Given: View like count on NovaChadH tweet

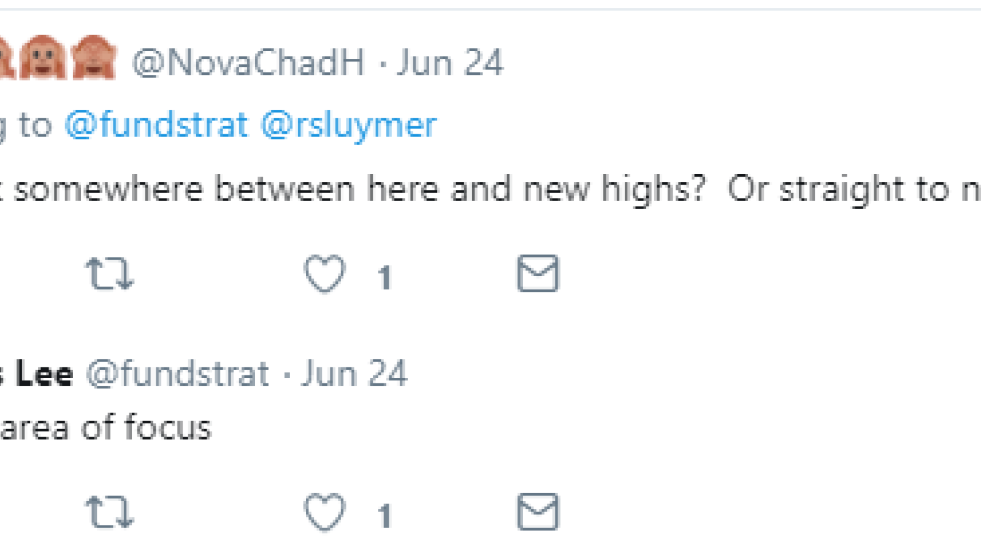Looking at the screenshot, I should click(x=384, y=278).
